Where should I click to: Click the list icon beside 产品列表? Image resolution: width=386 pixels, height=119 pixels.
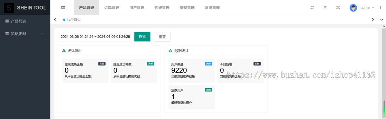(x=7, y=21)
